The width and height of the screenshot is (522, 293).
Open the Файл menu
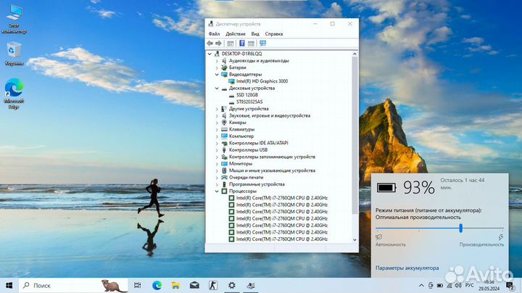214,33
